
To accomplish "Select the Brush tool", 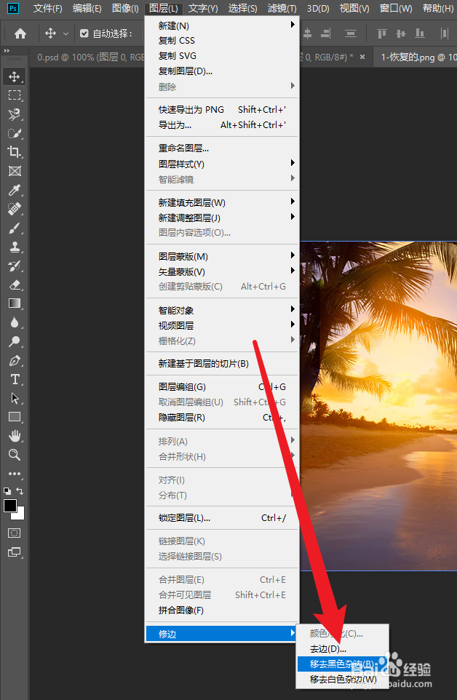I will [x=15, y=228].
